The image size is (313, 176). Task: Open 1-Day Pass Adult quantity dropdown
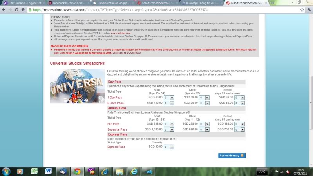[169, 98]
